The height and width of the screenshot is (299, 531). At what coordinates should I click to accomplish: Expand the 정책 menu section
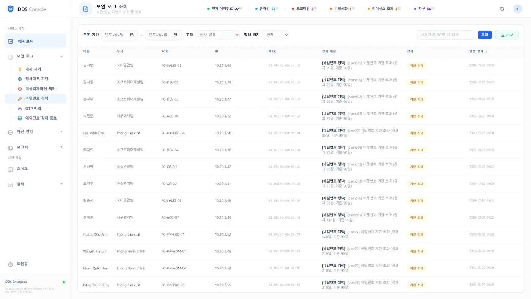(x=61, y=184)
